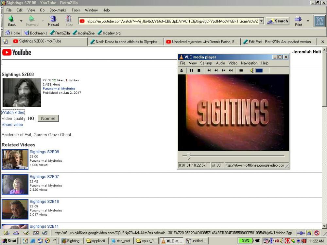Launch Windows Media Player from quick launch
This screenshot has height=245, width=327.
point(47,241)
